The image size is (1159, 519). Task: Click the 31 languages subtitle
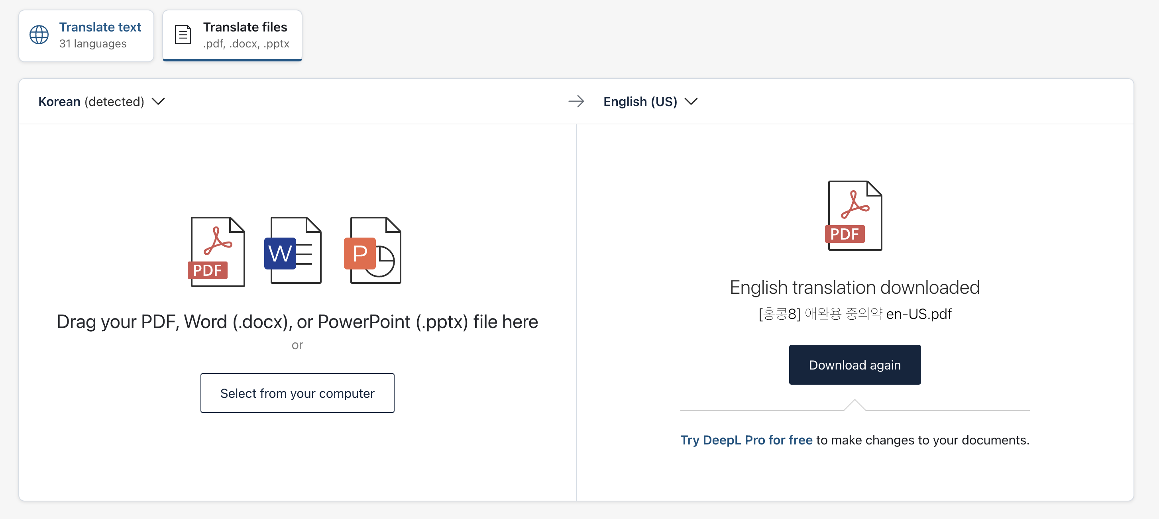click(x=93, y=44)
